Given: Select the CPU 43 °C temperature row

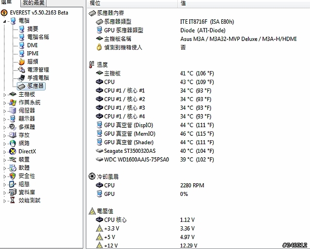Looking at the screenshot, I should point(198,82).
